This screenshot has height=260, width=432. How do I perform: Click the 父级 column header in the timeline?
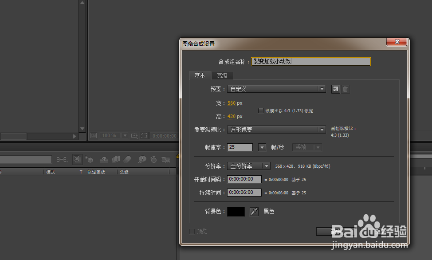pos(124,172)
